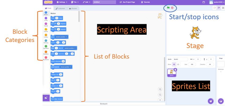This screenshot has width=225, height=106.
Task: Switch to large stage layout
Action: click(x=219, y=8)
